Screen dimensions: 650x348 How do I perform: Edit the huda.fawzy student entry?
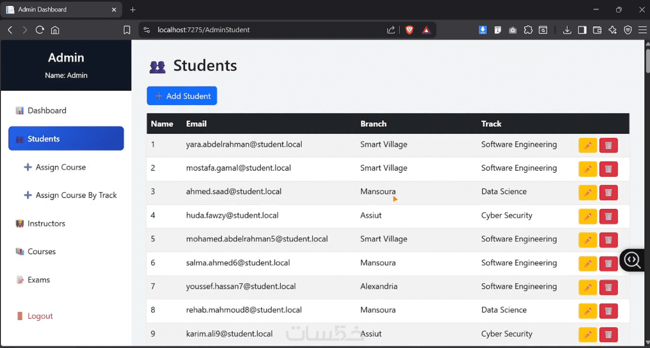pyautogui.click(x=588, y=217)
